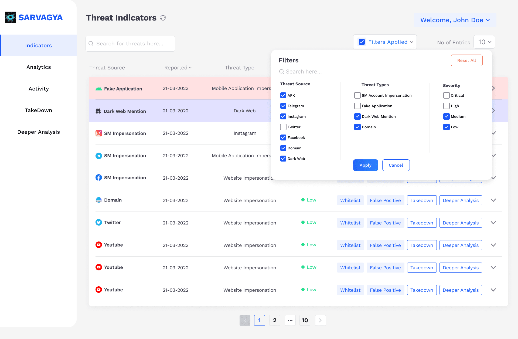Click the Instagram icon in SM Impersonation row

click(x=99, y=133)
